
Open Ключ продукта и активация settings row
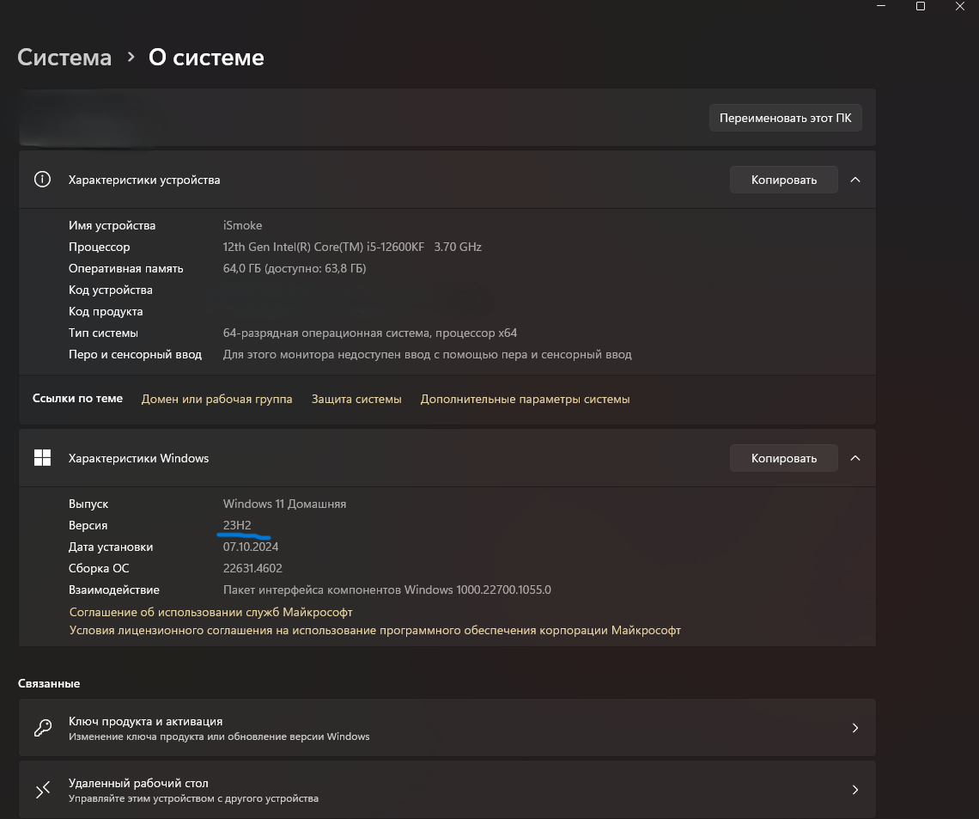(x=447, y=728)
